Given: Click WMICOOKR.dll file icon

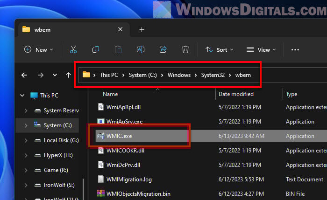Looking at the screenshot, I should pos(101,150).
